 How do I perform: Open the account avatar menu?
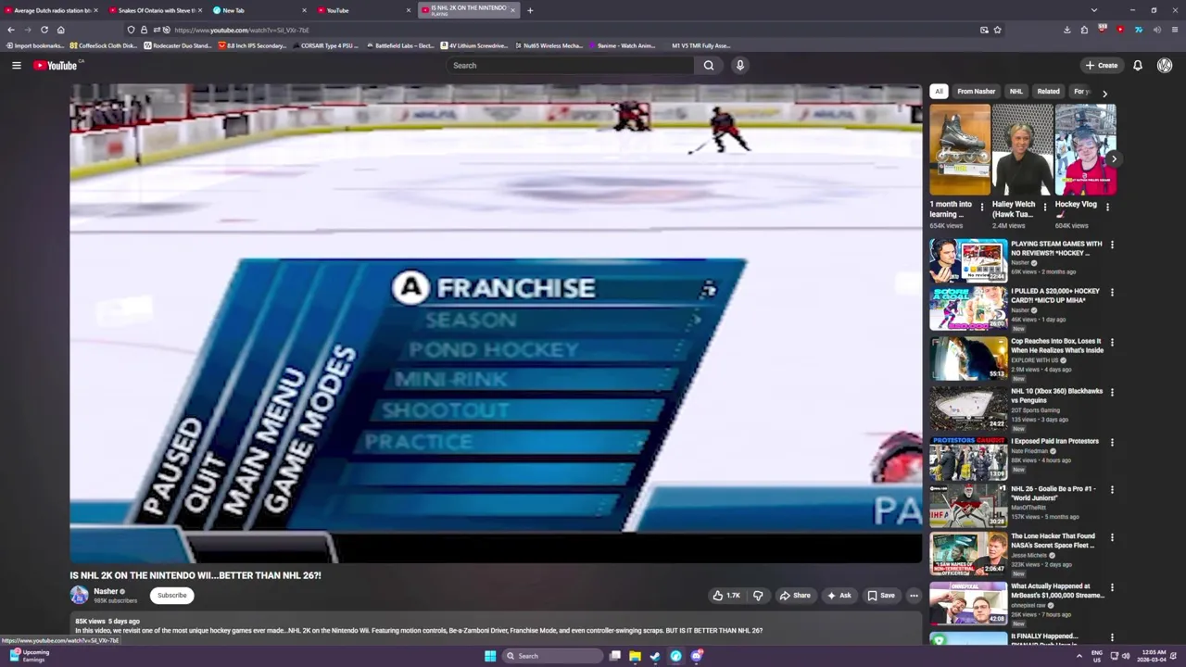pos(1165,65)
